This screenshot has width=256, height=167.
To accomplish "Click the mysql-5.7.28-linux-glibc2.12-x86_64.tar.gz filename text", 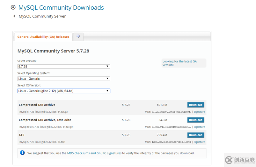I will (x=44, y=112).
